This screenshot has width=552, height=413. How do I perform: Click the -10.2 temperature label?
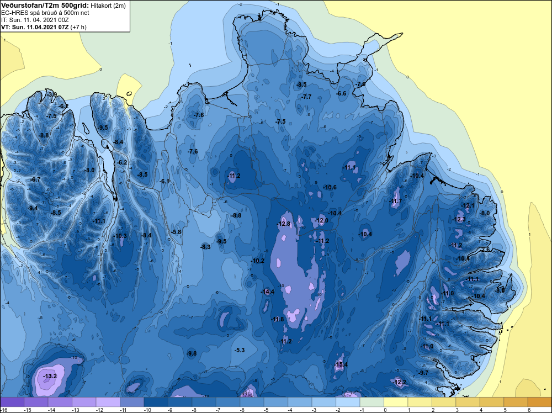[x=258, y=261]
